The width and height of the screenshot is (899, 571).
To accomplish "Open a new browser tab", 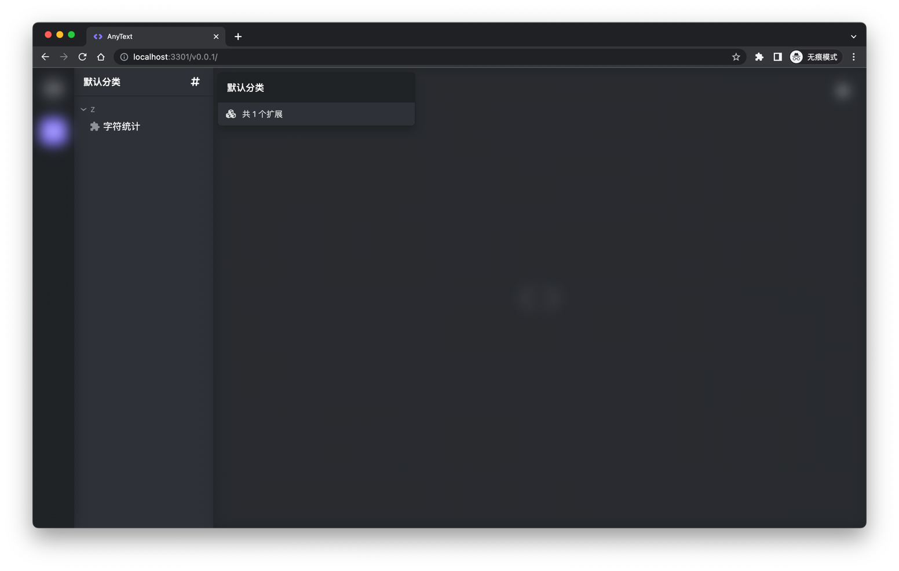I will tap(238, 36).
